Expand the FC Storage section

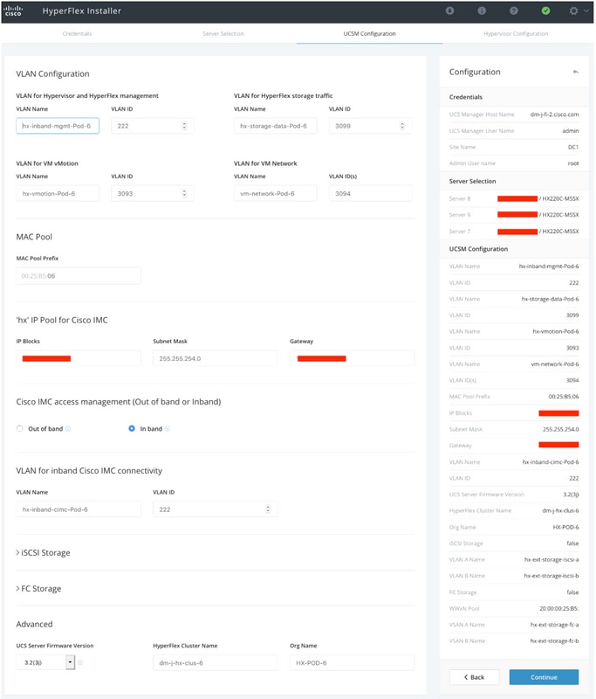(38, 589)
